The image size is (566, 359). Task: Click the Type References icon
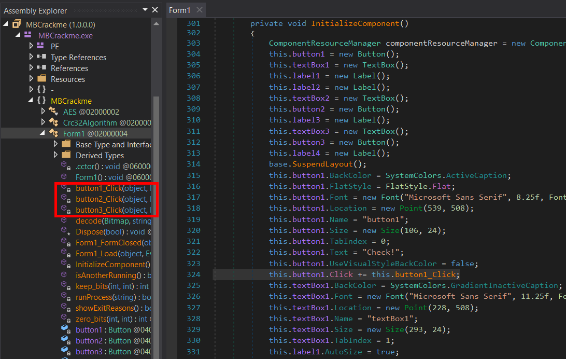(x=42, y=57)
